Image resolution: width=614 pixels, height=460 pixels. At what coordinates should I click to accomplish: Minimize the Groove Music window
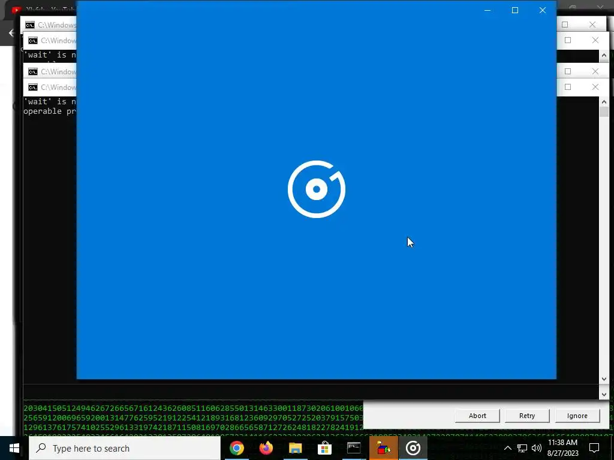(487, 10)
